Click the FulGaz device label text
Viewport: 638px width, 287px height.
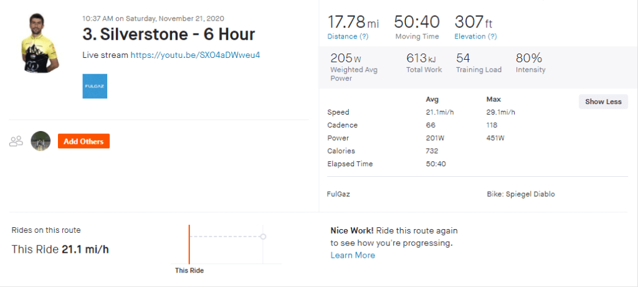tap(338, 194)
